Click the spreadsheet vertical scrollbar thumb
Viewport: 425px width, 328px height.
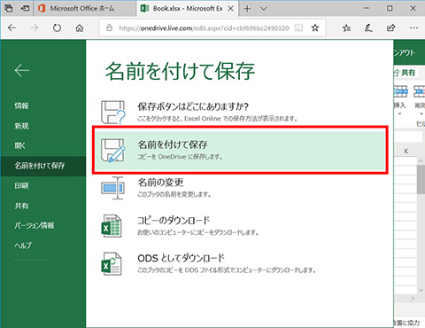[421, 179]
